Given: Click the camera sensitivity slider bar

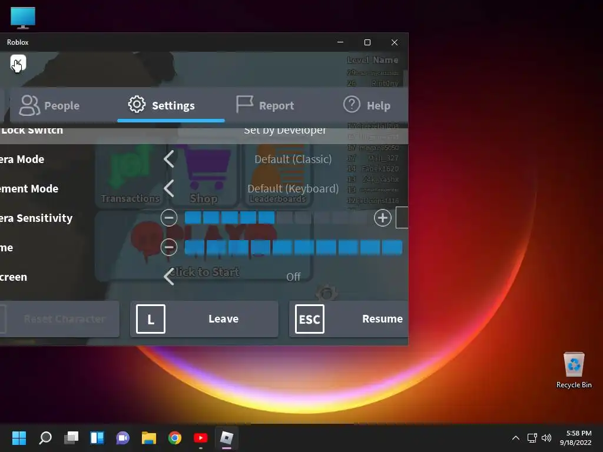Looking at the screenshot, I should (x=276, y=218).
